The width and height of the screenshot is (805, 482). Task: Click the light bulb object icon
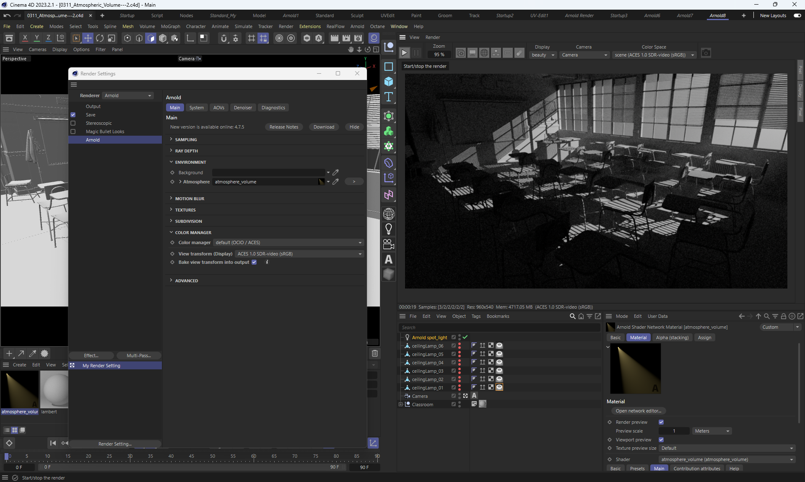point(389,229)
